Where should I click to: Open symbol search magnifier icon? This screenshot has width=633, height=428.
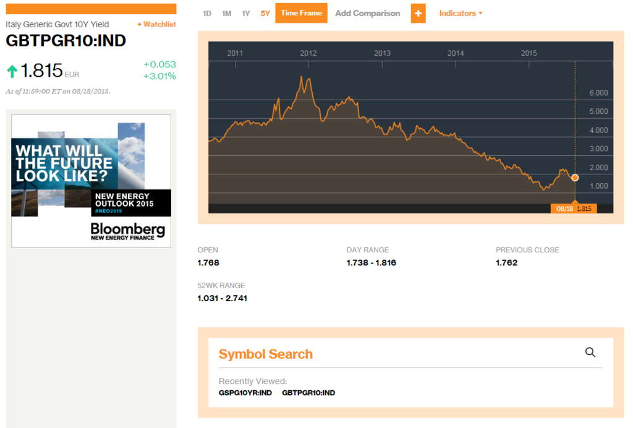click(x=590, y=352)
